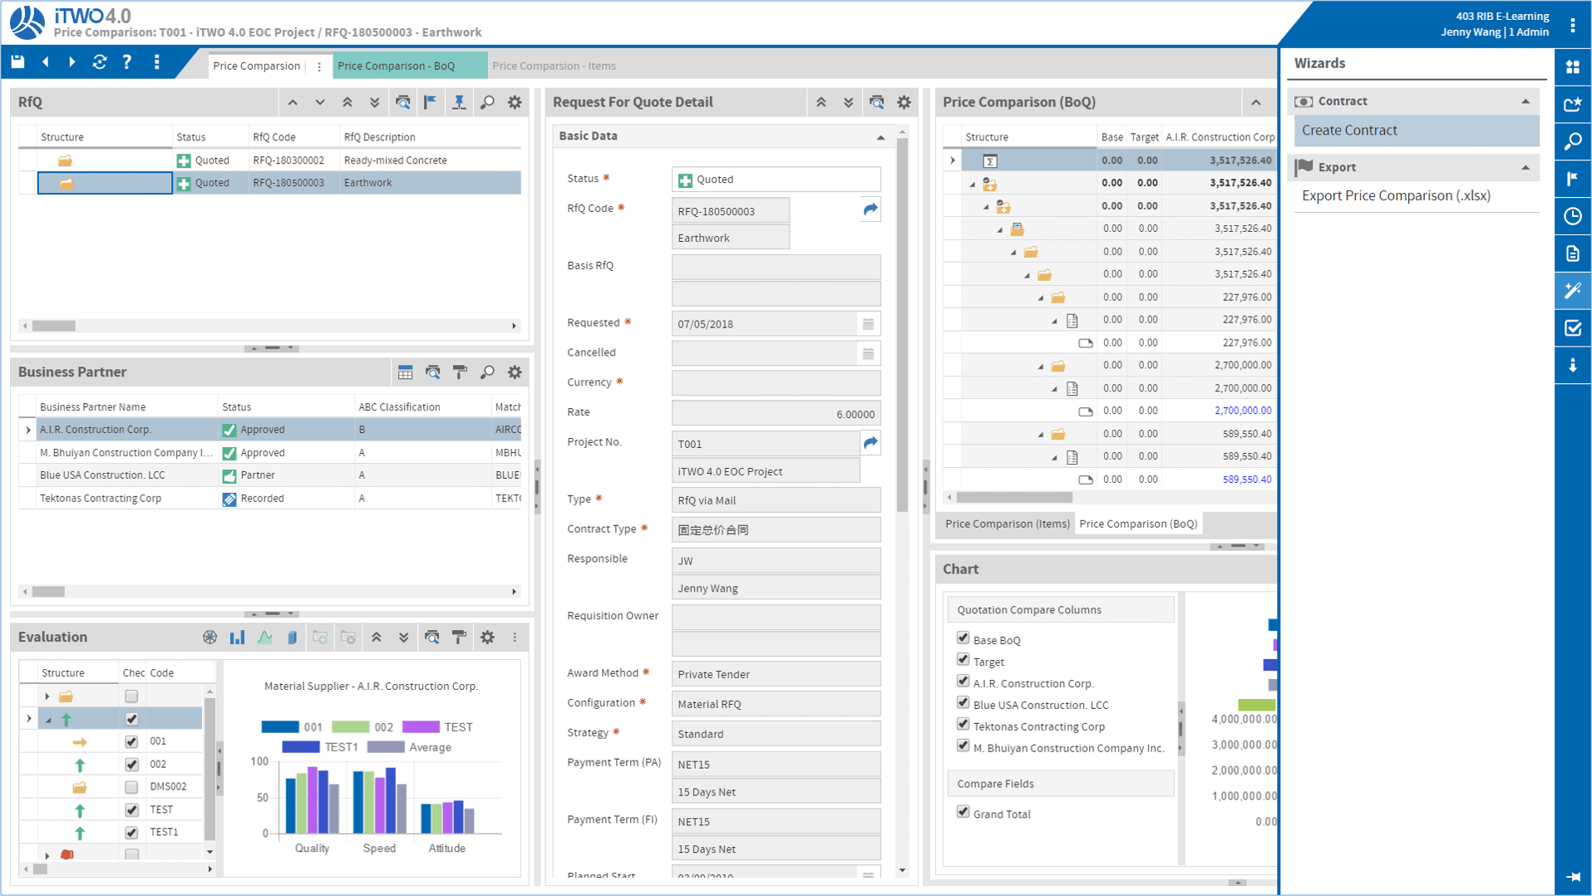Click the Refresh icon next to Save
Screen dimensions: 1592x896
click(100, 62)
